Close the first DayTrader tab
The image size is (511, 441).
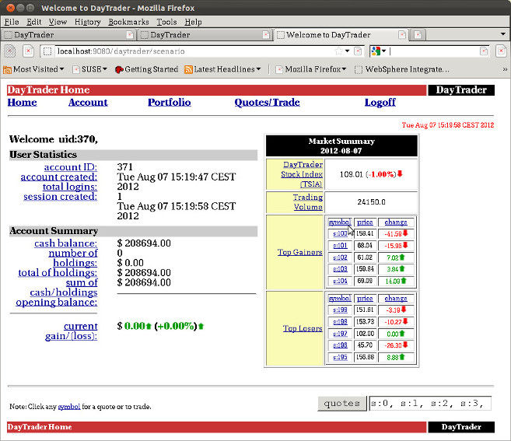click(130, 34)
